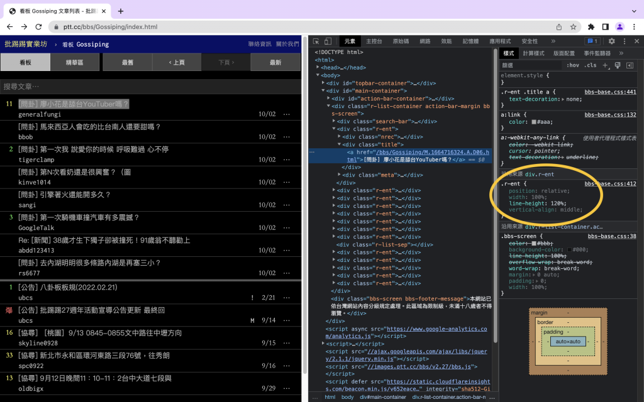The width and height of the screenshot is (644, 402).
Task: View site information lock icon
Action: tap(56, 26)
